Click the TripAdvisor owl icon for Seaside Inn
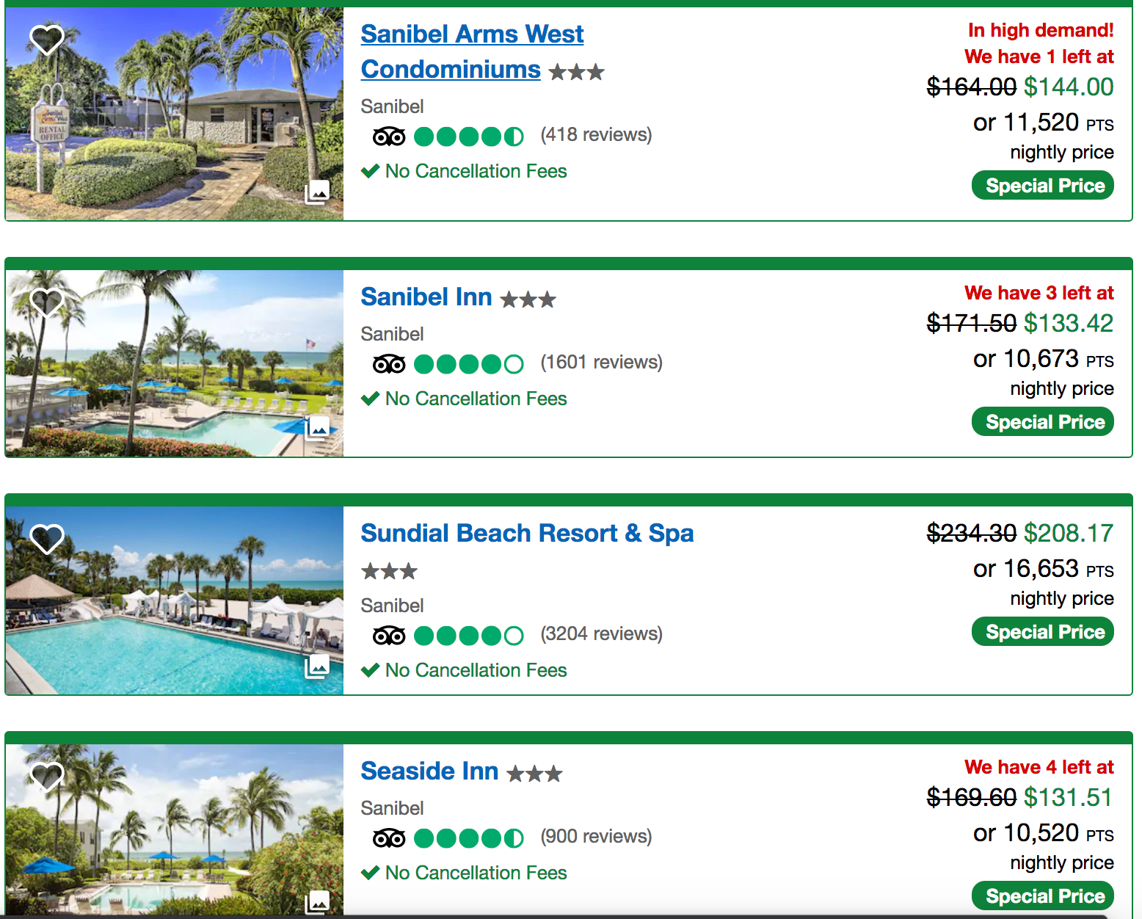The height and width of the screenshot is (919, 1142). (x=389, y=837)
